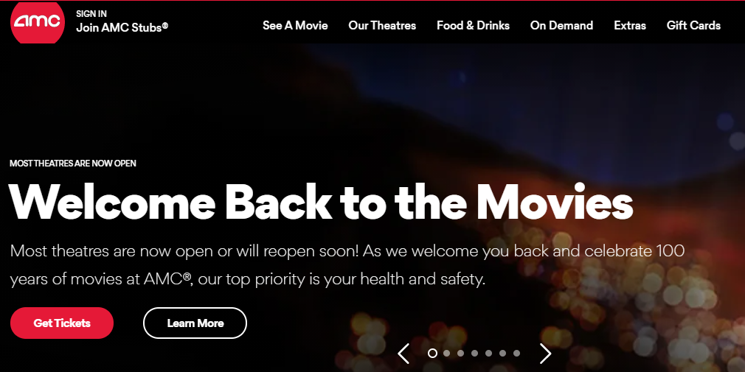Click Join AMC Stubs link
This screenshot has width=745, height=372.
122,27
